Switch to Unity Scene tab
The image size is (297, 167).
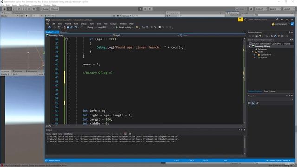(6, 13)
